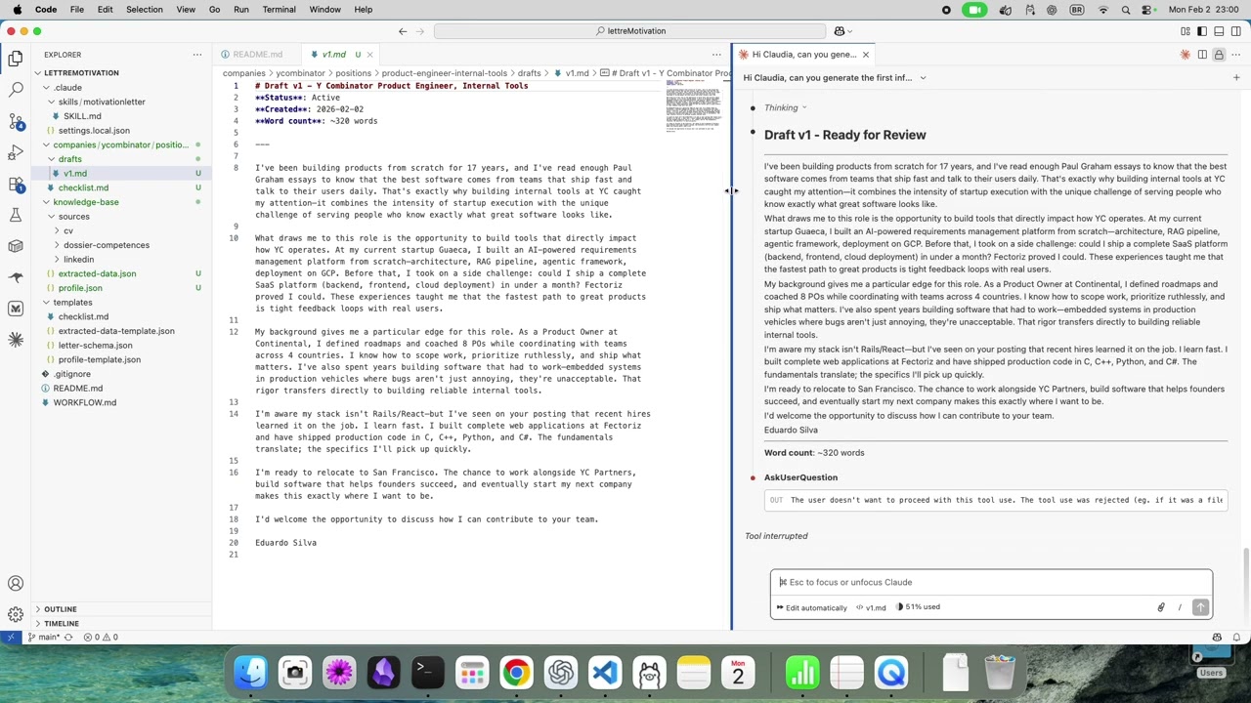Click the Copilot status icon in status bar
The width and height of the screenshot is (1251, 703).
pos(1217,638)
